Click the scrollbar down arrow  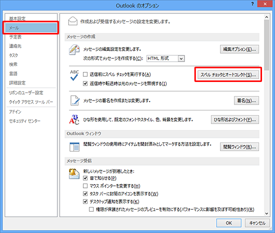click(266, 213)
